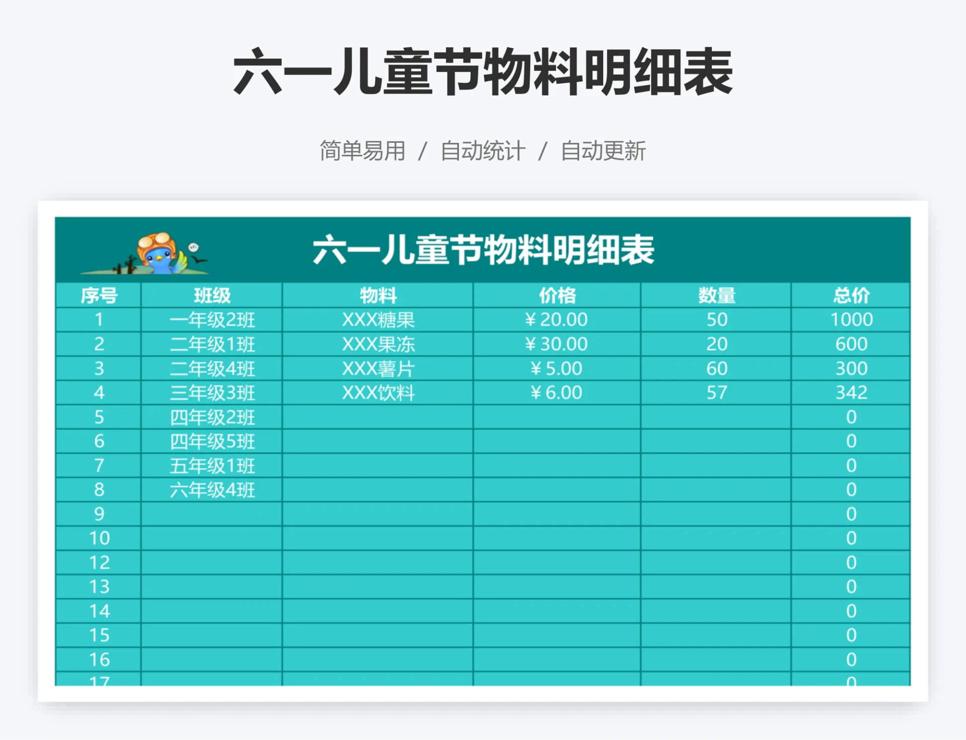
Task: Select the 物料 column header
Action: click(378, 295)
